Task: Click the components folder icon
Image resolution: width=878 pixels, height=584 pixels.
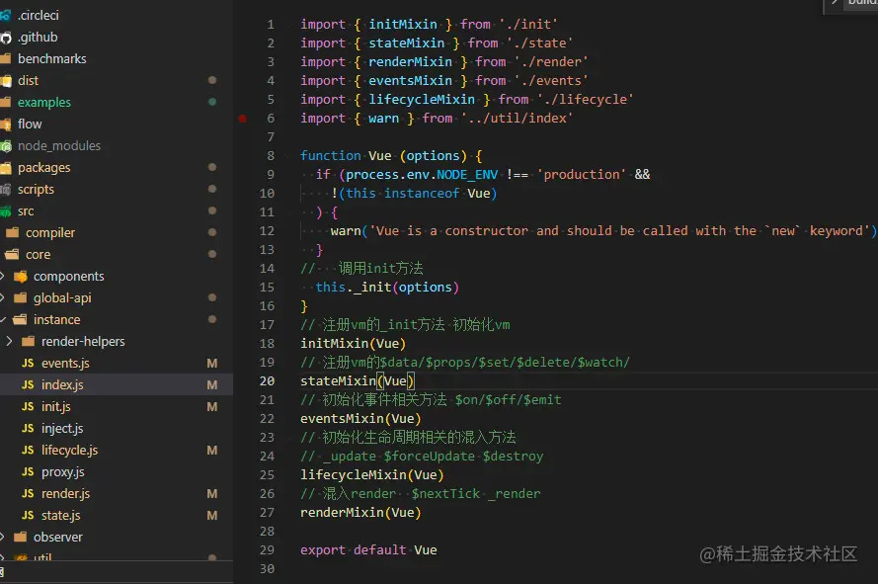Action: pos(21,277)
